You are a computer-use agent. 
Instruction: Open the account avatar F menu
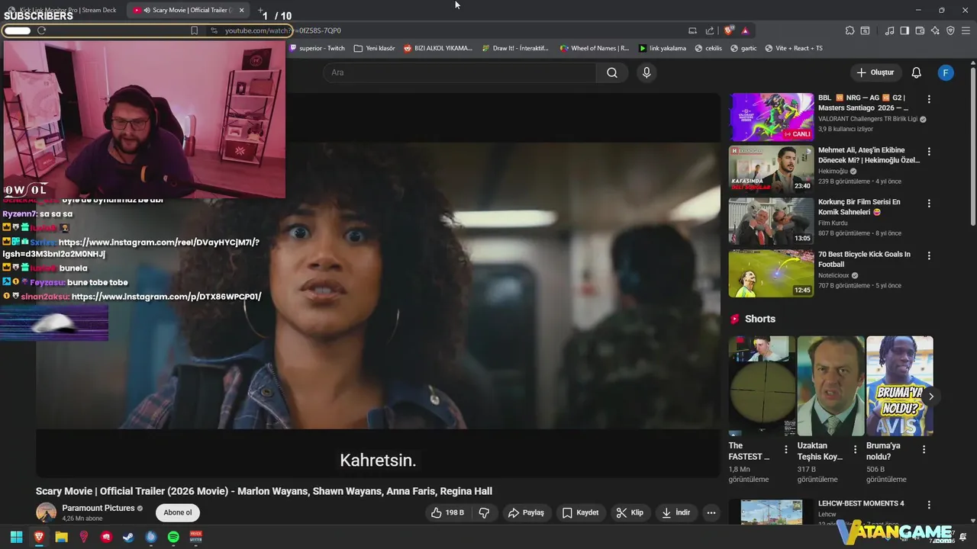tap(946, 72)
